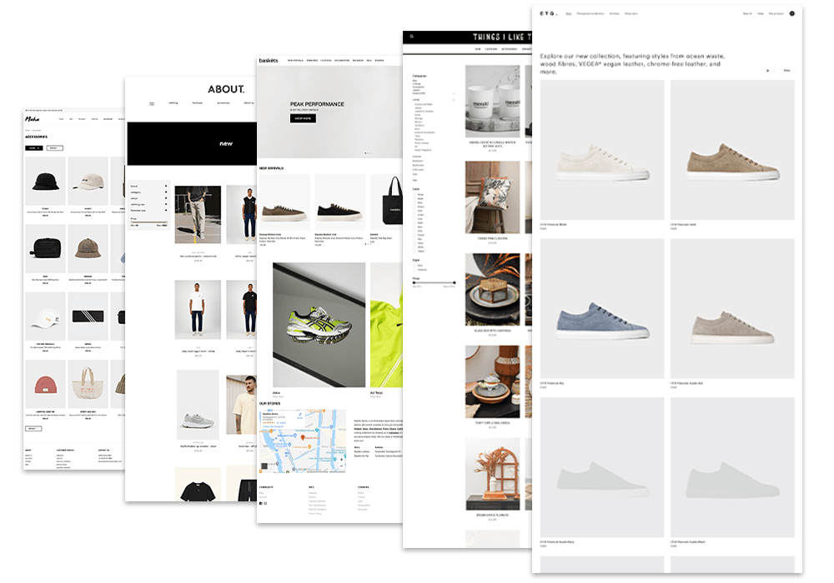Select the grid view dot beside ETQ Filter
The width and height of the screenshot is (834, 583).
pyautogui.click(x=767, y=71)
